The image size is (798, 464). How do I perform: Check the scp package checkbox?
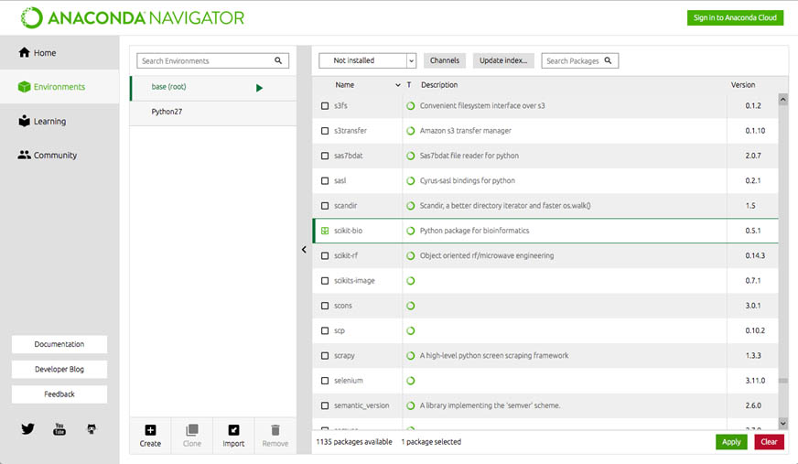coord(325,330)
